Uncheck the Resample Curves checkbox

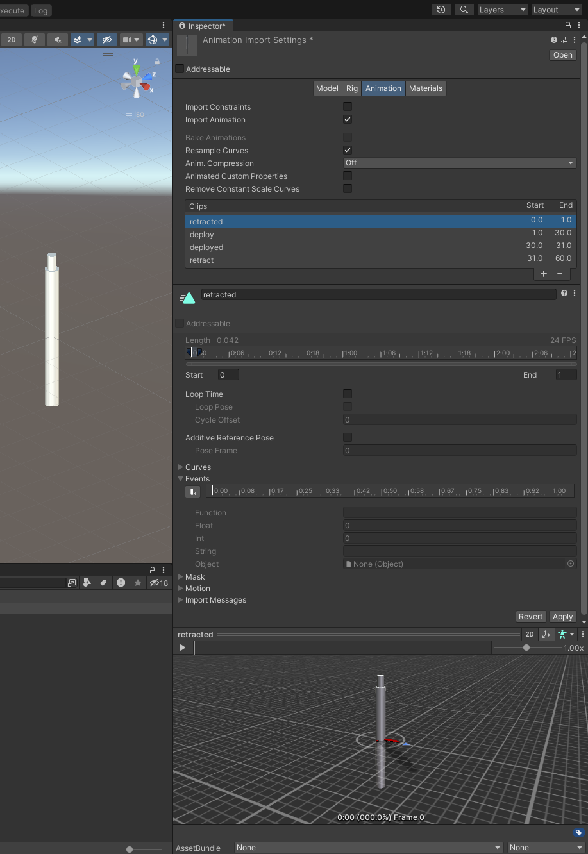coord(348,150)
